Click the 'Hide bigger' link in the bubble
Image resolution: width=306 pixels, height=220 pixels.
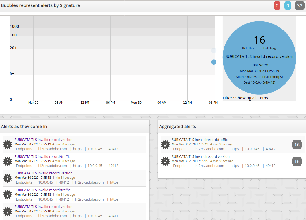pyautogui.click(x=271, y=48)
